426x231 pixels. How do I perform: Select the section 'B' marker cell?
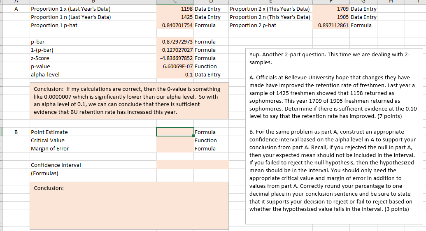pyautogui.click(x=16, y=132)
